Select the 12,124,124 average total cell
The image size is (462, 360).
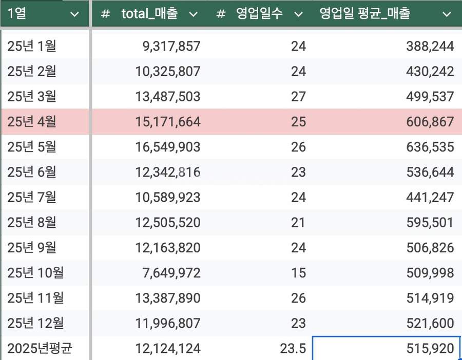click(167, 349)
